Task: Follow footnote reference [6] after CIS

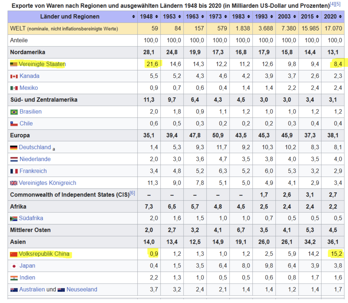Action: tap(132, 193)
